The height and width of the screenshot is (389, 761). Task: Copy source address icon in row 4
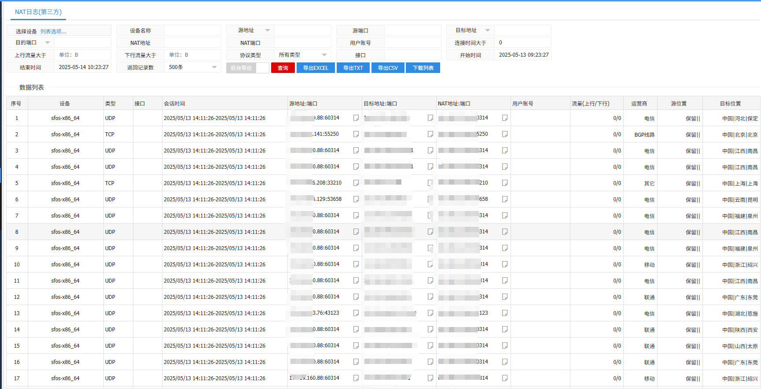pos(356,167)
